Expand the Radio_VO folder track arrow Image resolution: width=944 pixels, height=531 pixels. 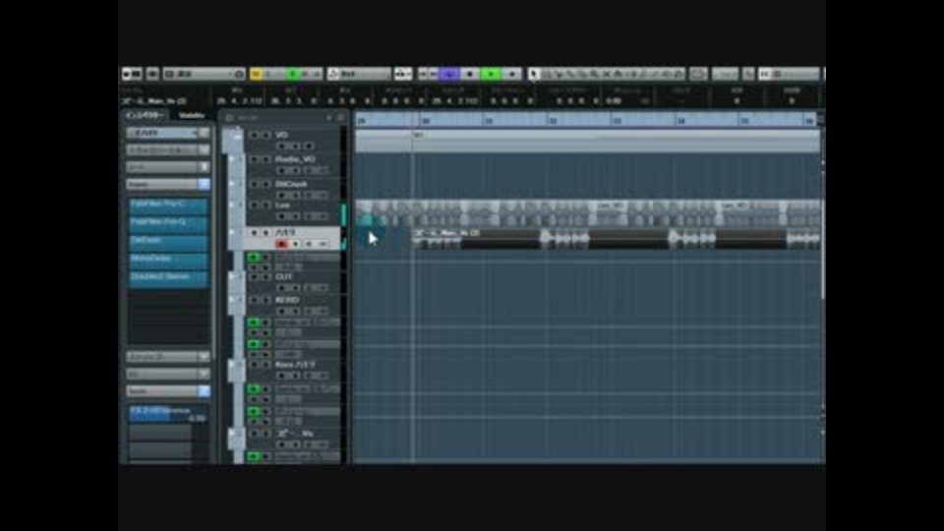pos(232,158)
